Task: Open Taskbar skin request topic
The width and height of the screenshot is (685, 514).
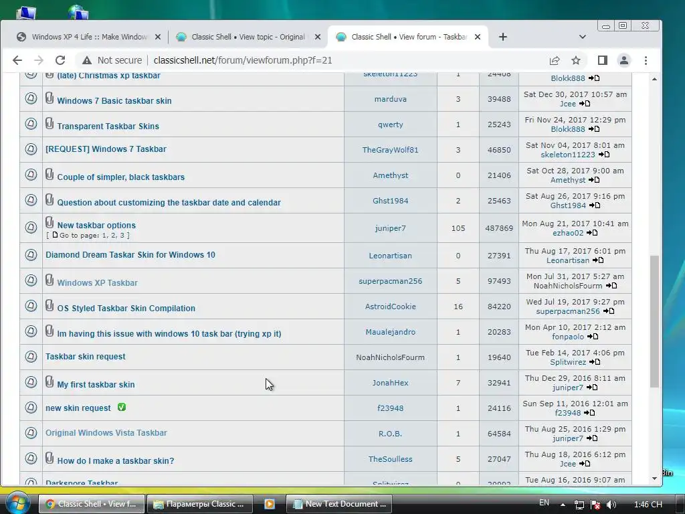Action: tap(85, 357)
